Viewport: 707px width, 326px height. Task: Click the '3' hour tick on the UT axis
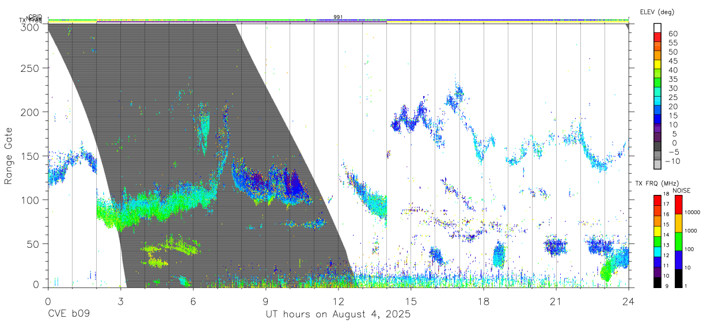click(120, 301)
